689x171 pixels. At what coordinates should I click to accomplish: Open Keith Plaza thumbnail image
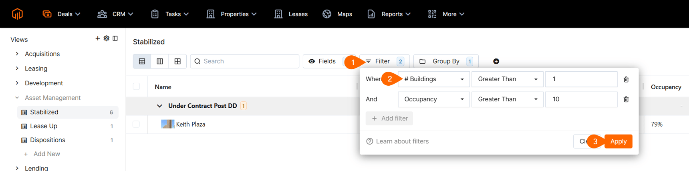[167, 124]
